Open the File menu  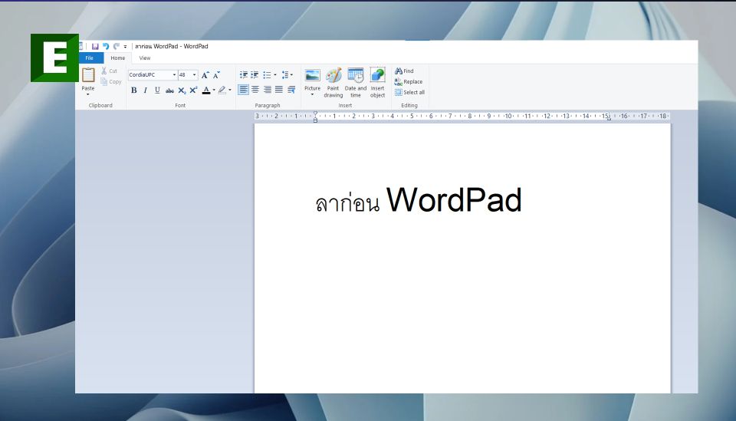[x=89, y=58]
